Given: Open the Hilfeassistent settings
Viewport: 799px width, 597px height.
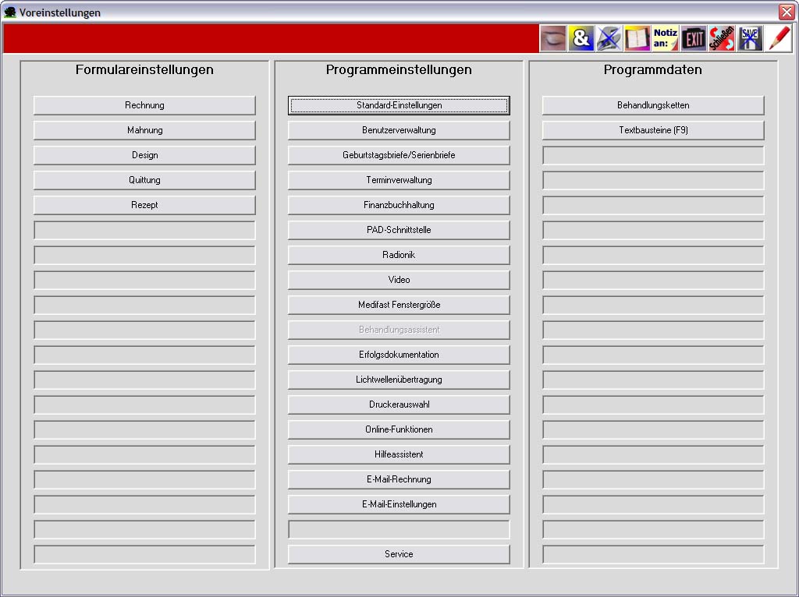Looking at the screenshot, I should click(x=399, y=454).
